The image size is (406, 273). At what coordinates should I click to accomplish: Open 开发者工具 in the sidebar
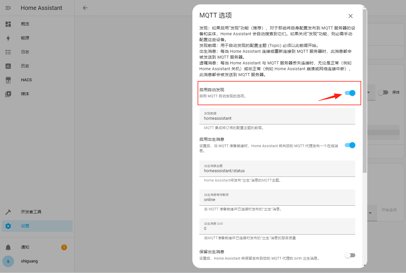coord(37,212)
